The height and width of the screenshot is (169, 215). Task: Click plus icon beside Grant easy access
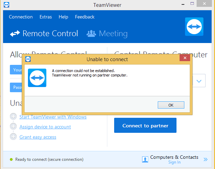click(x=13, y=137)
